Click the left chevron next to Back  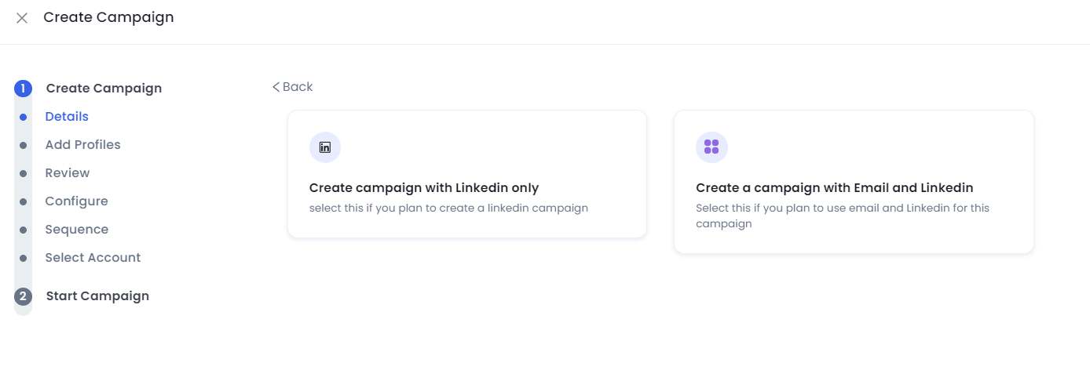[276, 87]
